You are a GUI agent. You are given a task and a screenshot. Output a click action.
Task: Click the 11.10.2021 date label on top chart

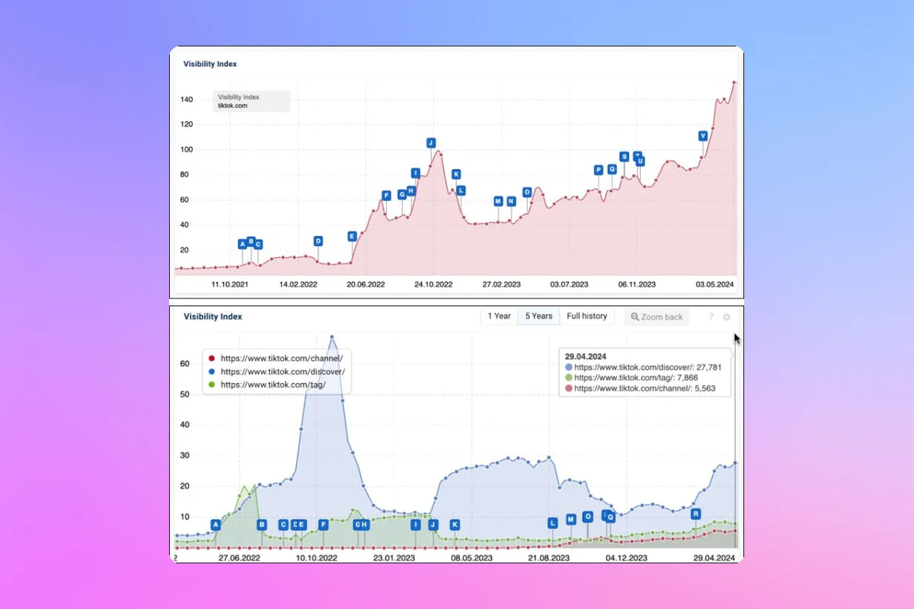pos(229,284)
